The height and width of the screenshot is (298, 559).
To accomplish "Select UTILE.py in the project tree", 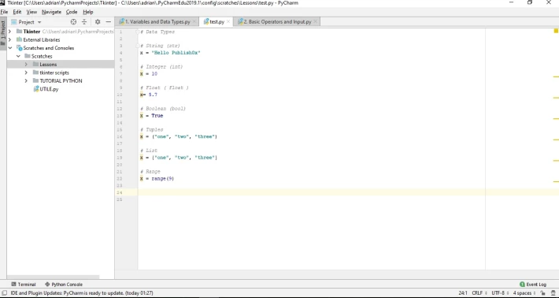I will 49,89.
